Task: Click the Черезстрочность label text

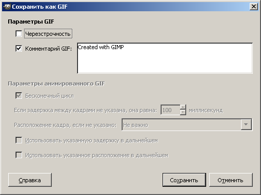Action: click(48, 34)
